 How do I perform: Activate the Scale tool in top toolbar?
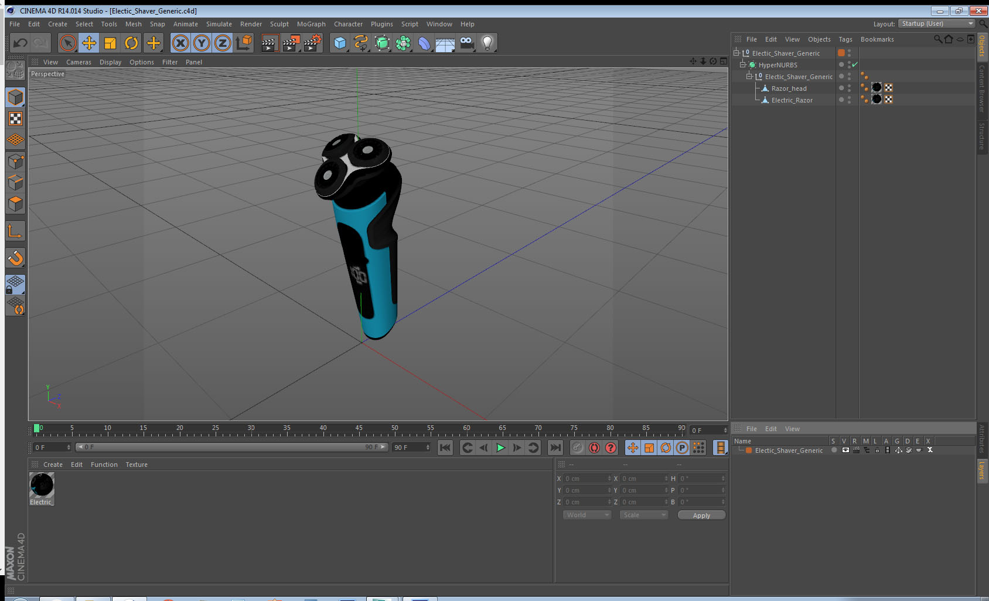[x=110, y=43]
